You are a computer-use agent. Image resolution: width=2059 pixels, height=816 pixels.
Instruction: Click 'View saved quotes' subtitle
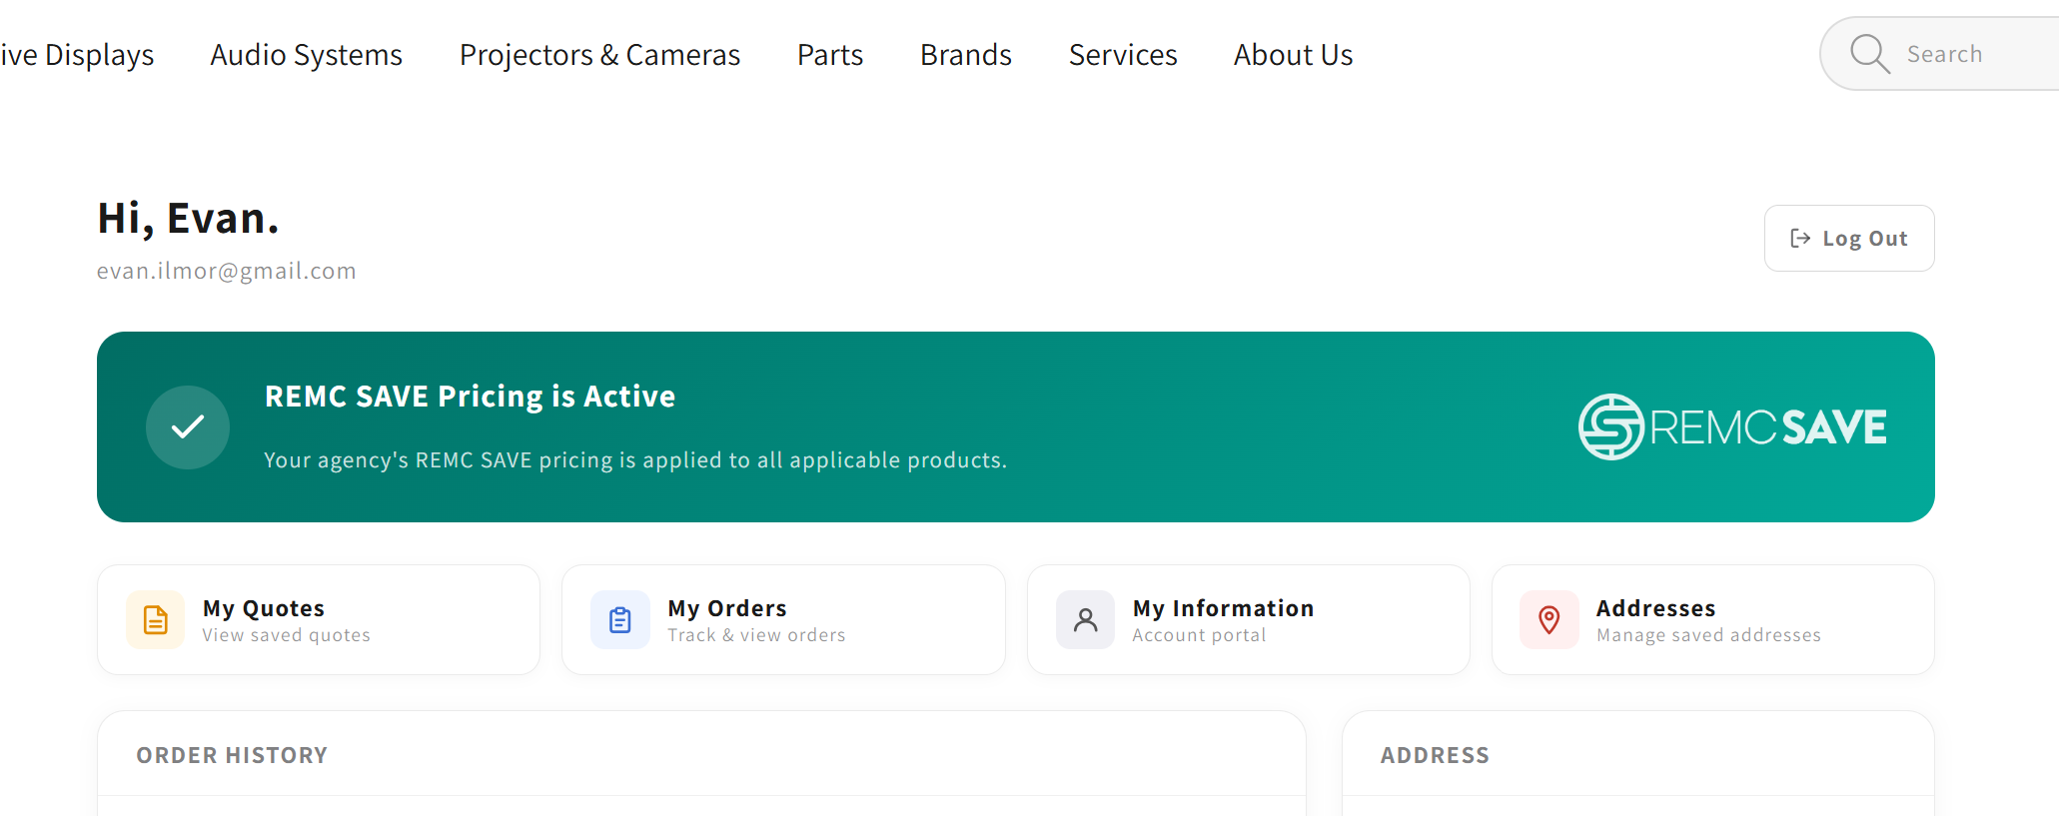[x=286, y=635]
